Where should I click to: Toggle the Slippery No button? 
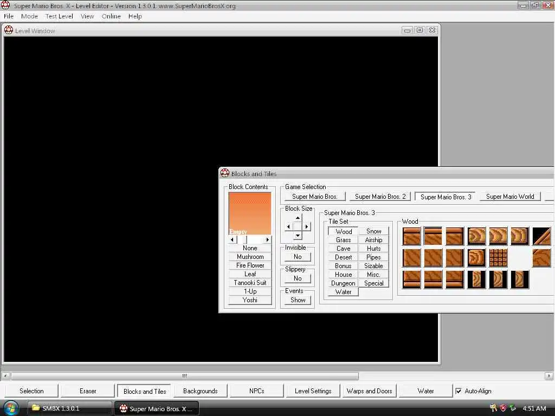tap(298, 278)
